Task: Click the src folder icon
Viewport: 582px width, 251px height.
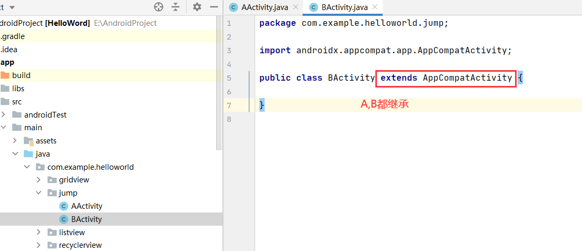Action: [x=4, y=102]
